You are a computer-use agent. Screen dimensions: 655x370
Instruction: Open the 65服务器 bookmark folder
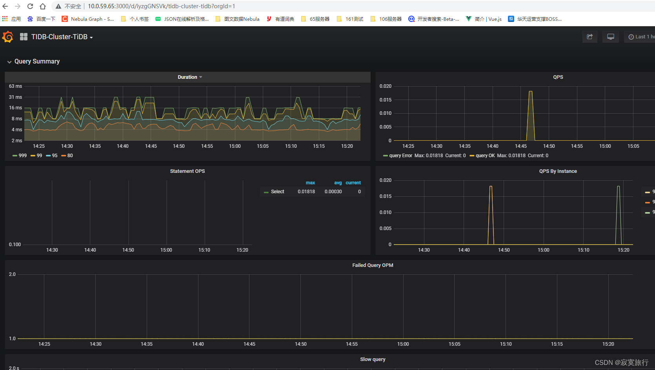[x=315, y=19]
